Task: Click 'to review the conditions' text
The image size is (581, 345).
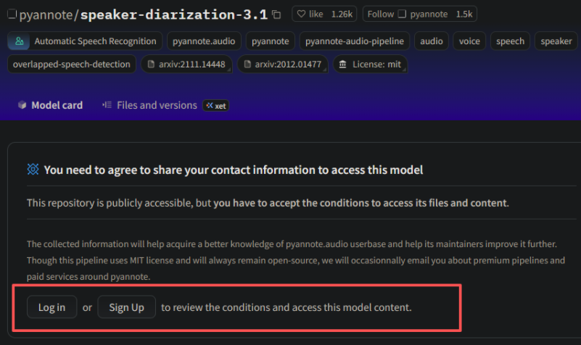Action: (x=286, y=307)
